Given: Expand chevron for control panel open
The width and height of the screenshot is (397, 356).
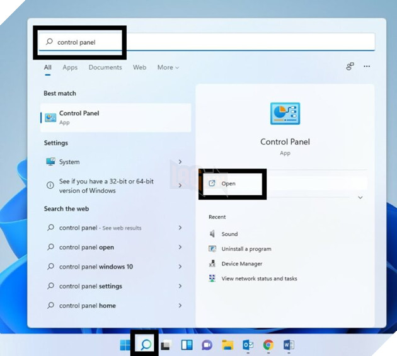Looking at the screenshot, I should [x=180, y=247].
